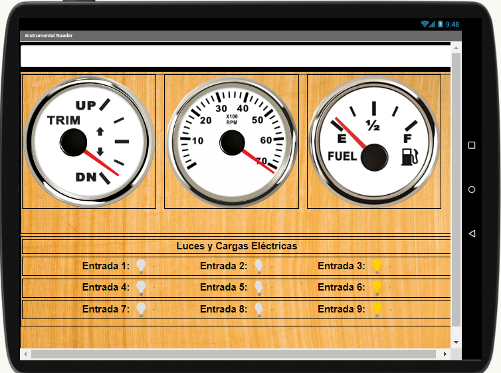
Task: Click the 'X100 RPM' label on tachometer
Action: [232, 120]
